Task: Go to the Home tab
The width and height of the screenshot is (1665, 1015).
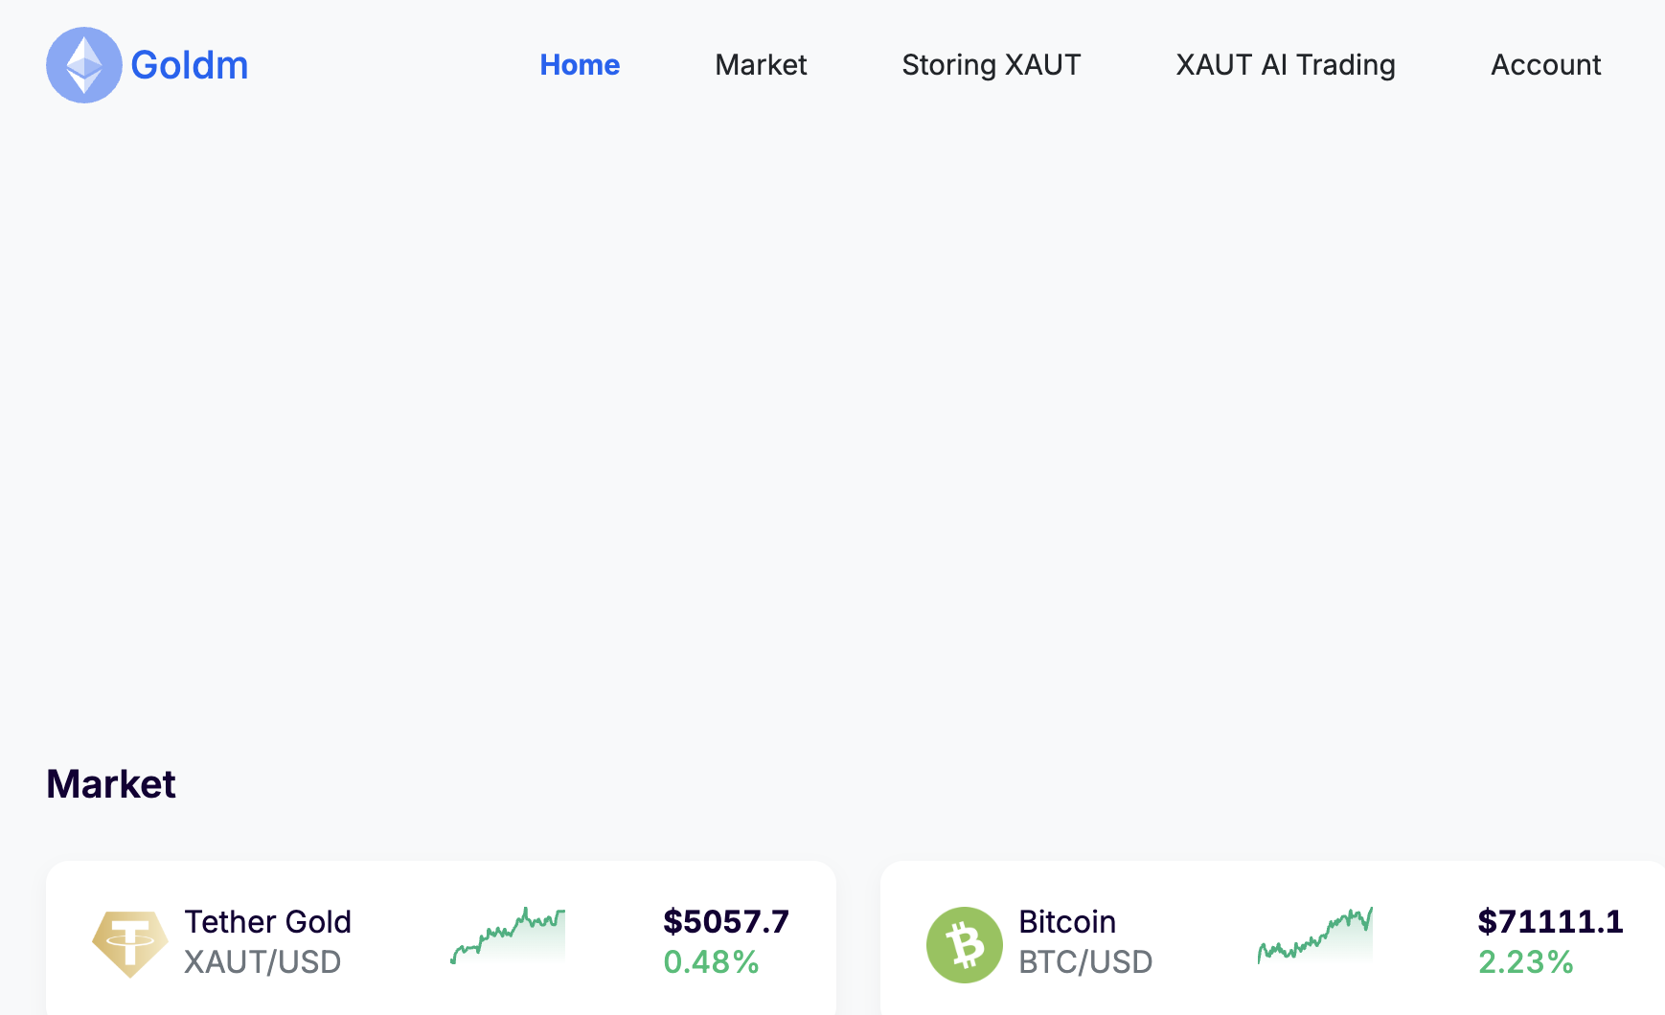Action: coord(580,65)
